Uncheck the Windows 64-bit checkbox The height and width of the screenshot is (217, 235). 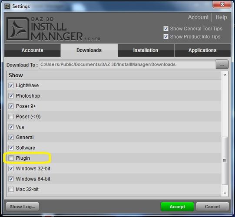tap(11, 179)
